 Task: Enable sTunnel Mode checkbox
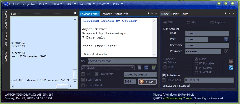tap(83, 85)
